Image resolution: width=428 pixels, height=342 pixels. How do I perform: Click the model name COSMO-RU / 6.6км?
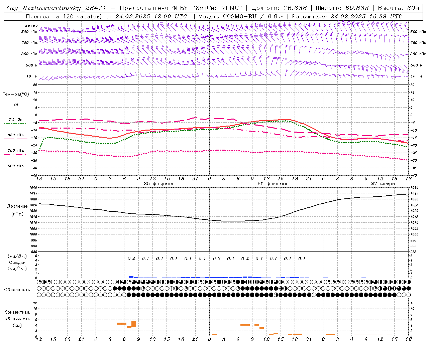[253, 16]
